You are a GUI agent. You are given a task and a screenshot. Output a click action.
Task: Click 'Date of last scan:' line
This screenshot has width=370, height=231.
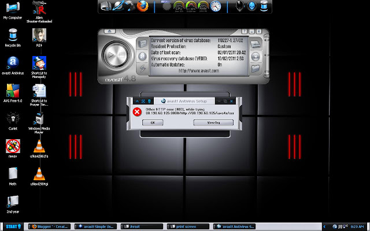(166, 53)
